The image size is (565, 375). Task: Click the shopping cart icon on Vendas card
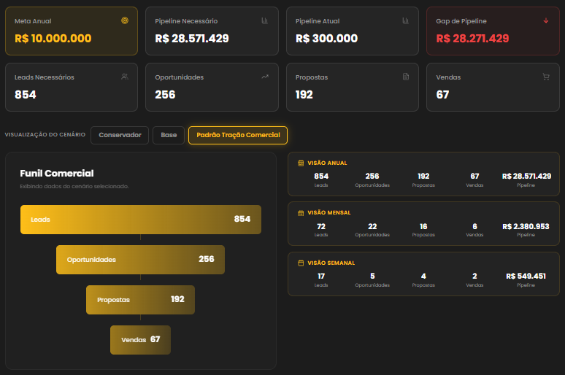click(546, 77)
